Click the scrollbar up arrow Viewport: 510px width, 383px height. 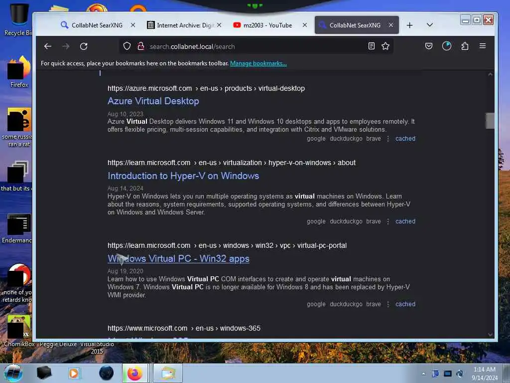tap(490, 75)
